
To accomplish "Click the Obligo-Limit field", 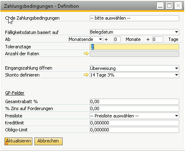I will (x=134, y=130).
